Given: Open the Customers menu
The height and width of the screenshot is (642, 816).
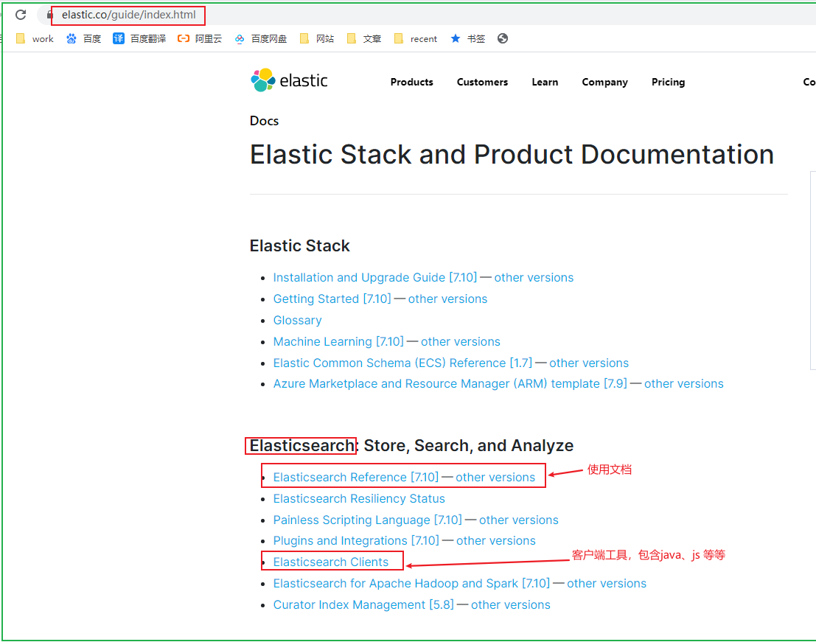Looking at the screenshot, I should [x=482, y=82].
